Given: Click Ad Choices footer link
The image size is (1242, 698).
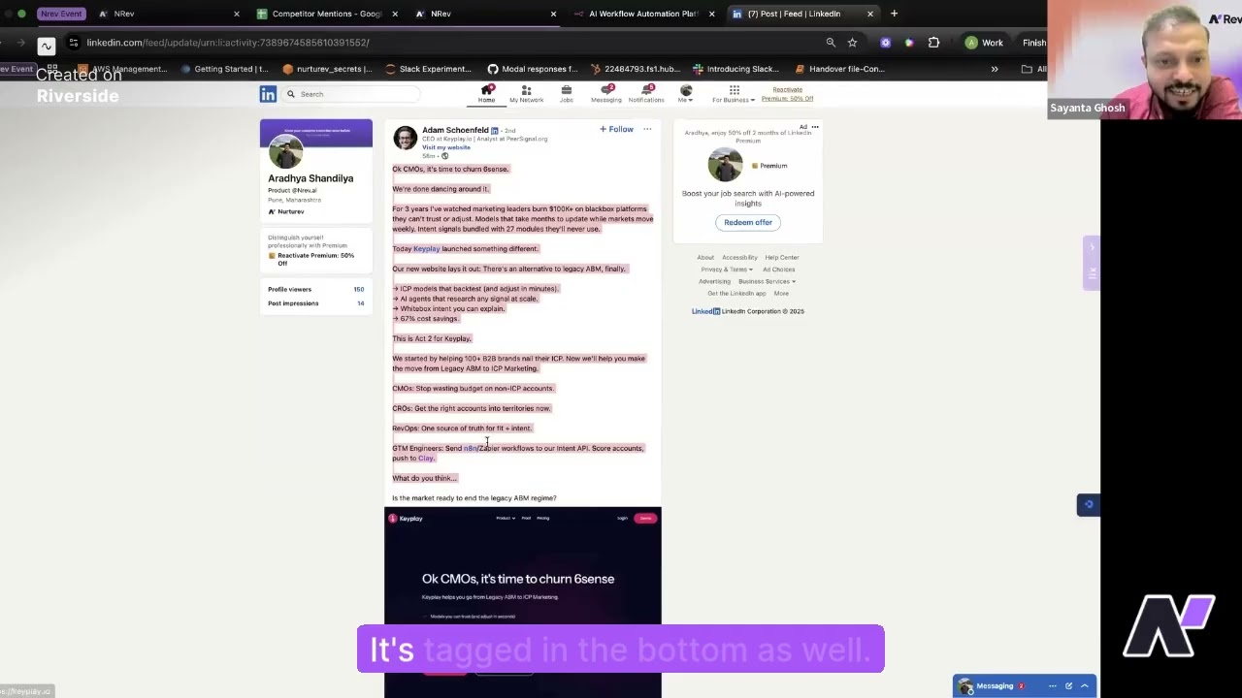Looking at the screenshot, I should click(x=778, y=270).
